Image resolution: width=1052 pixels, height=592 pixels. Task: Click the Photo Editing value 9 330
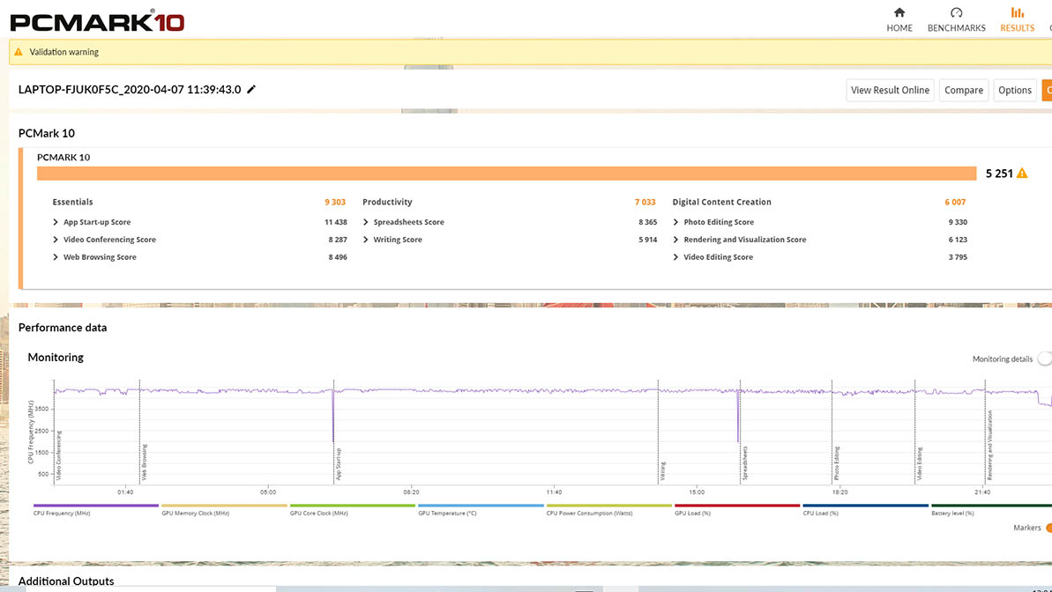[958, 222]
